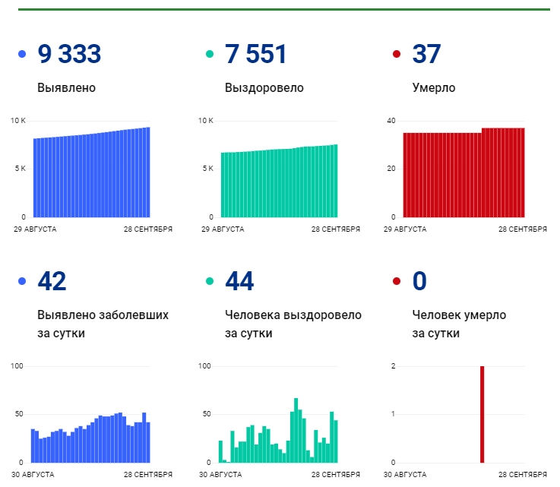Image resolution: width=560 pixels, height=487 pixels.
Task: Click the total detected count 9 333
Action: point(69,54)
